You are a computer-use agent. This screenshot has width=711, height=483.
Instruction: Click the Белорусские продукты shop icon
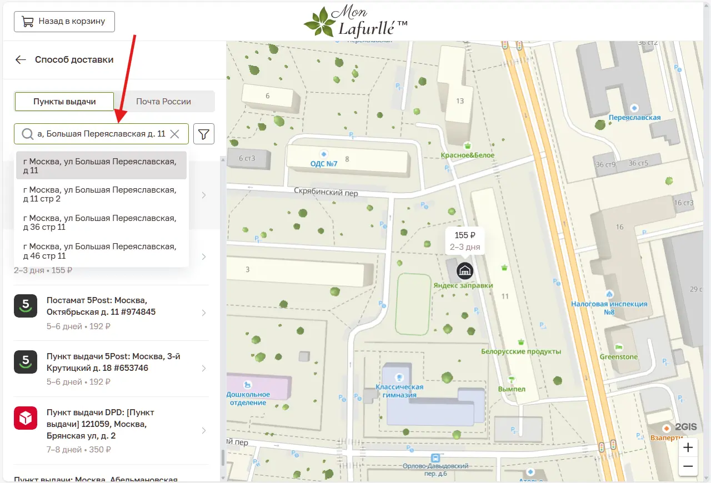[x=520, y=341]
